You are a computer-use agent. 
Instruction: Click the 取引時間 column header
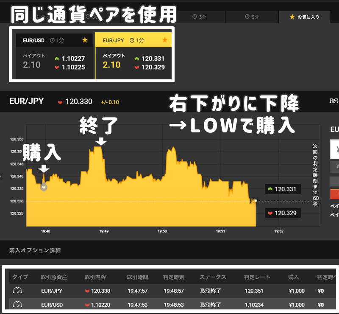[137, 277]
